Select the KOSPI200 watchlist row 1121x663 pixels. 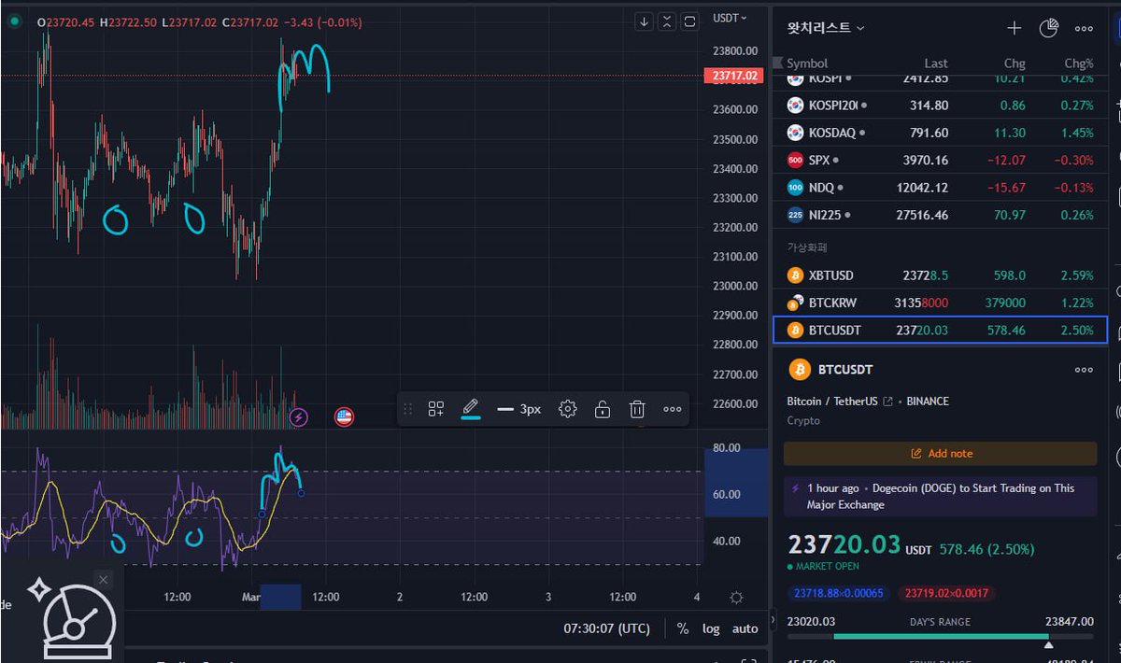point(941,106)
